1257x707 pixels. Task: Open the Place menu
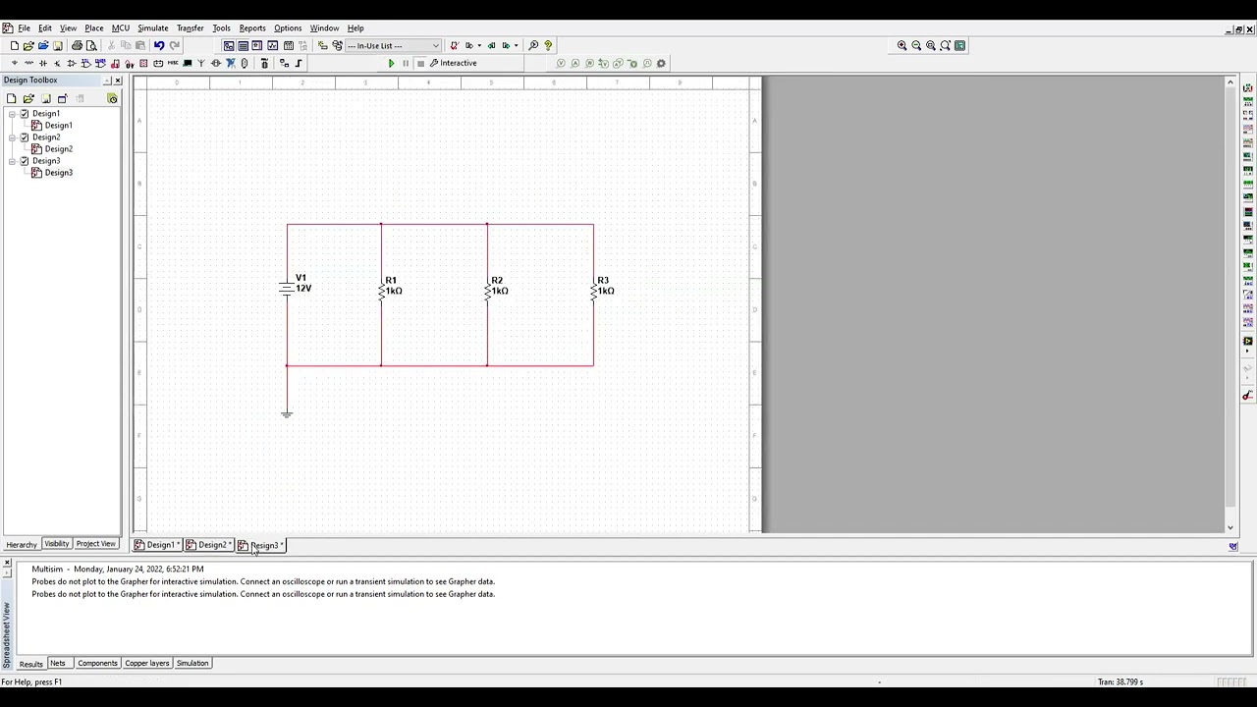pyautogui.click(x=93, y=27)
